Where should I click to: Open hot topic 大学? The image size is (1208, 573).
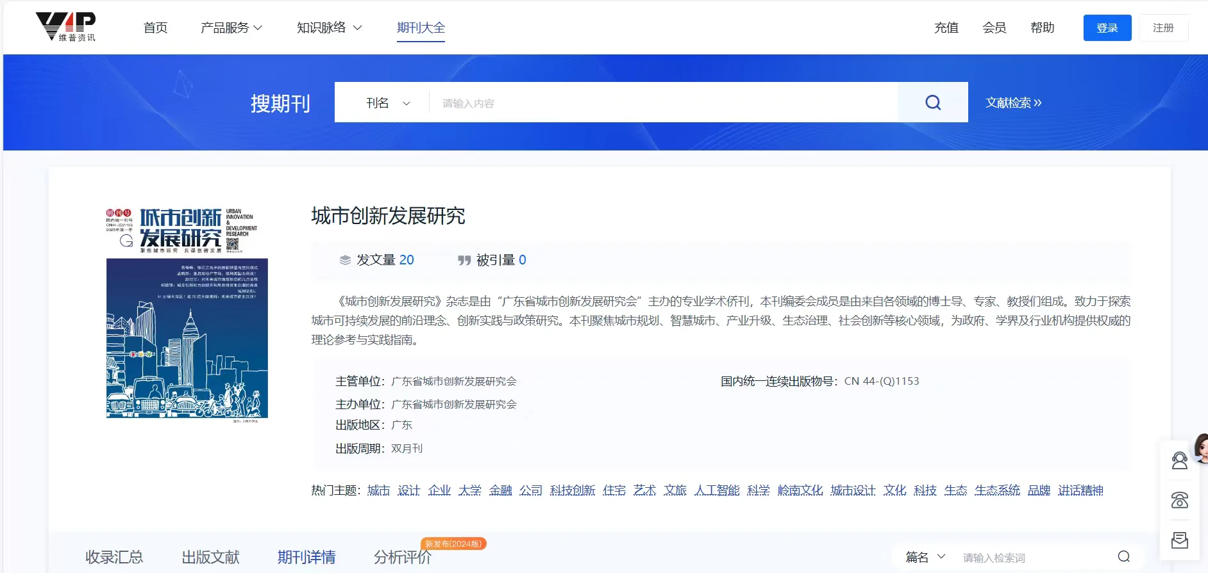469,490
